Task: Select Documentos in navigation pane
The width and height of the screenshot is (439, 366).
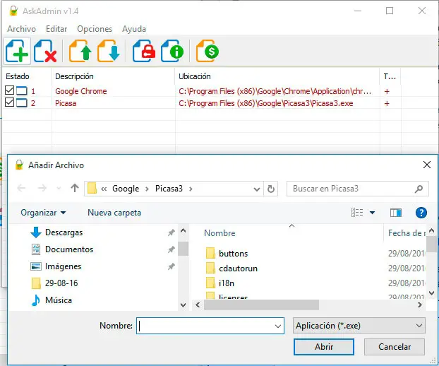Action: 69,249
